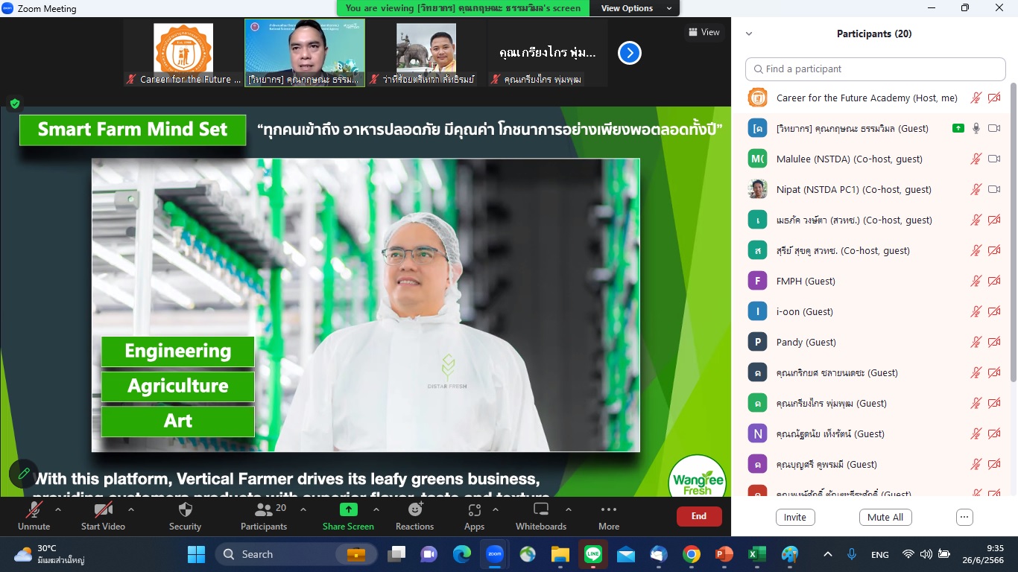Click the Find a participant search field
Image resolution: width=1018 pixels, height=572 pixels.
tap(876, 69)
